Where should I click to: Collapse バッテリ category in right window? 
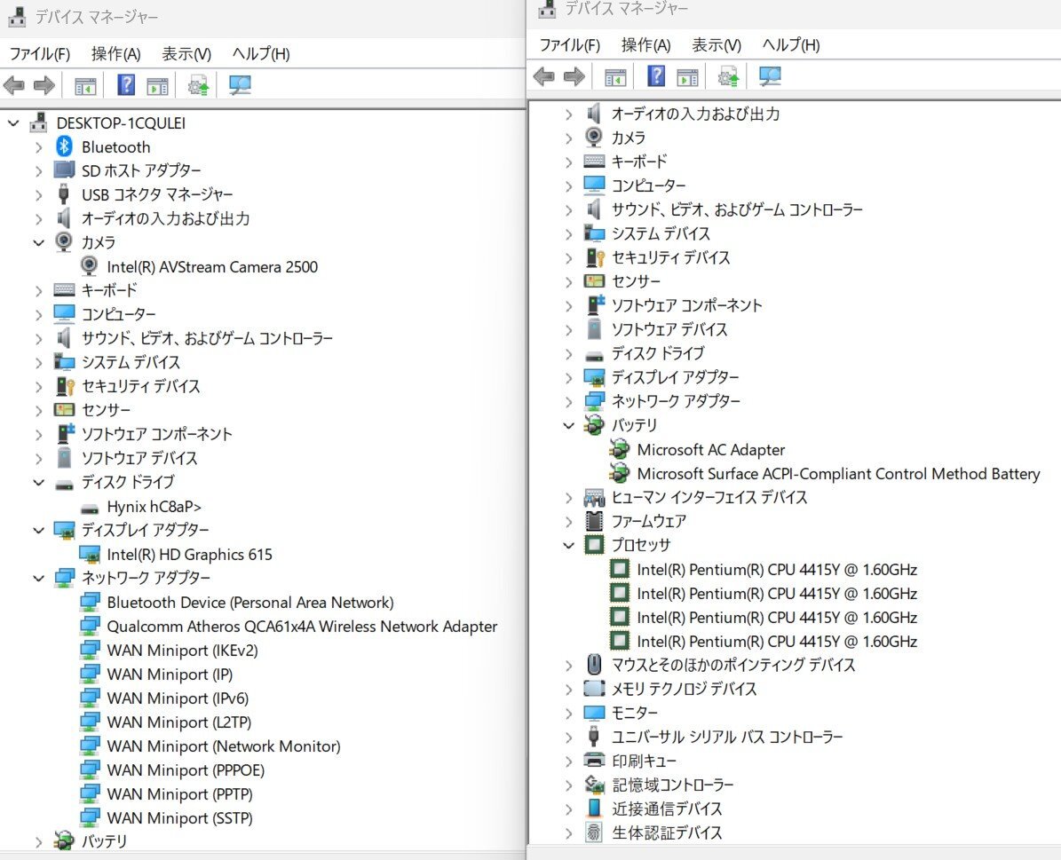568,425
